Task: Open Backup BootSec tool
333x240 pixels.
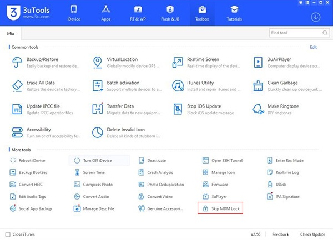Action: point(28,172)
